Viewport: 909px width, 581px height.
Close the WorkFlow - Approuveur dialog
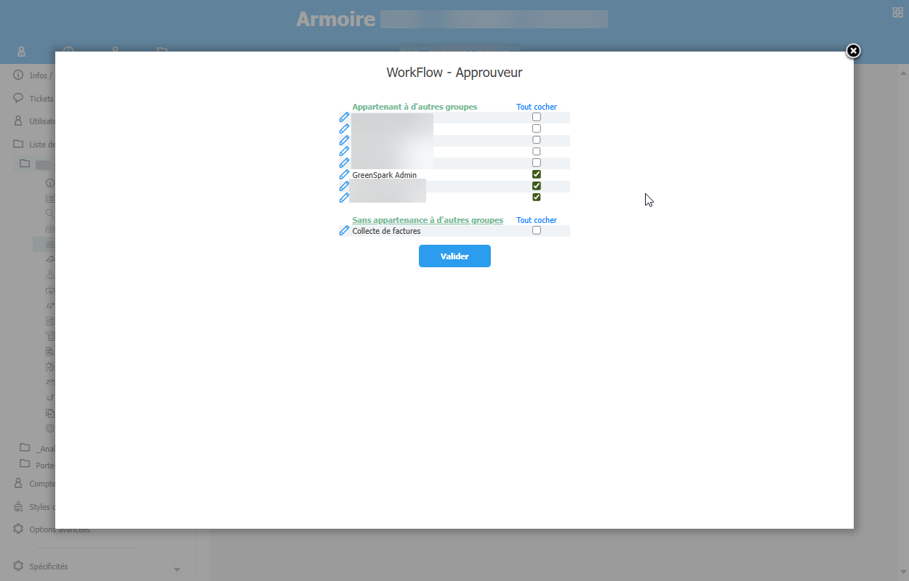pyautogui.click(x=853, y=51)
